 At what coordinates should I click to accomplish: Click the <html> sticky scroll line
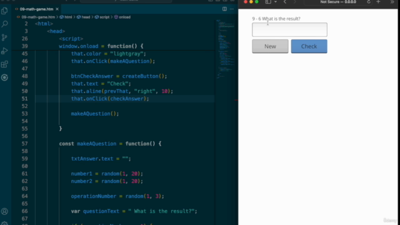pyautogui.click(x=44, y=24)
